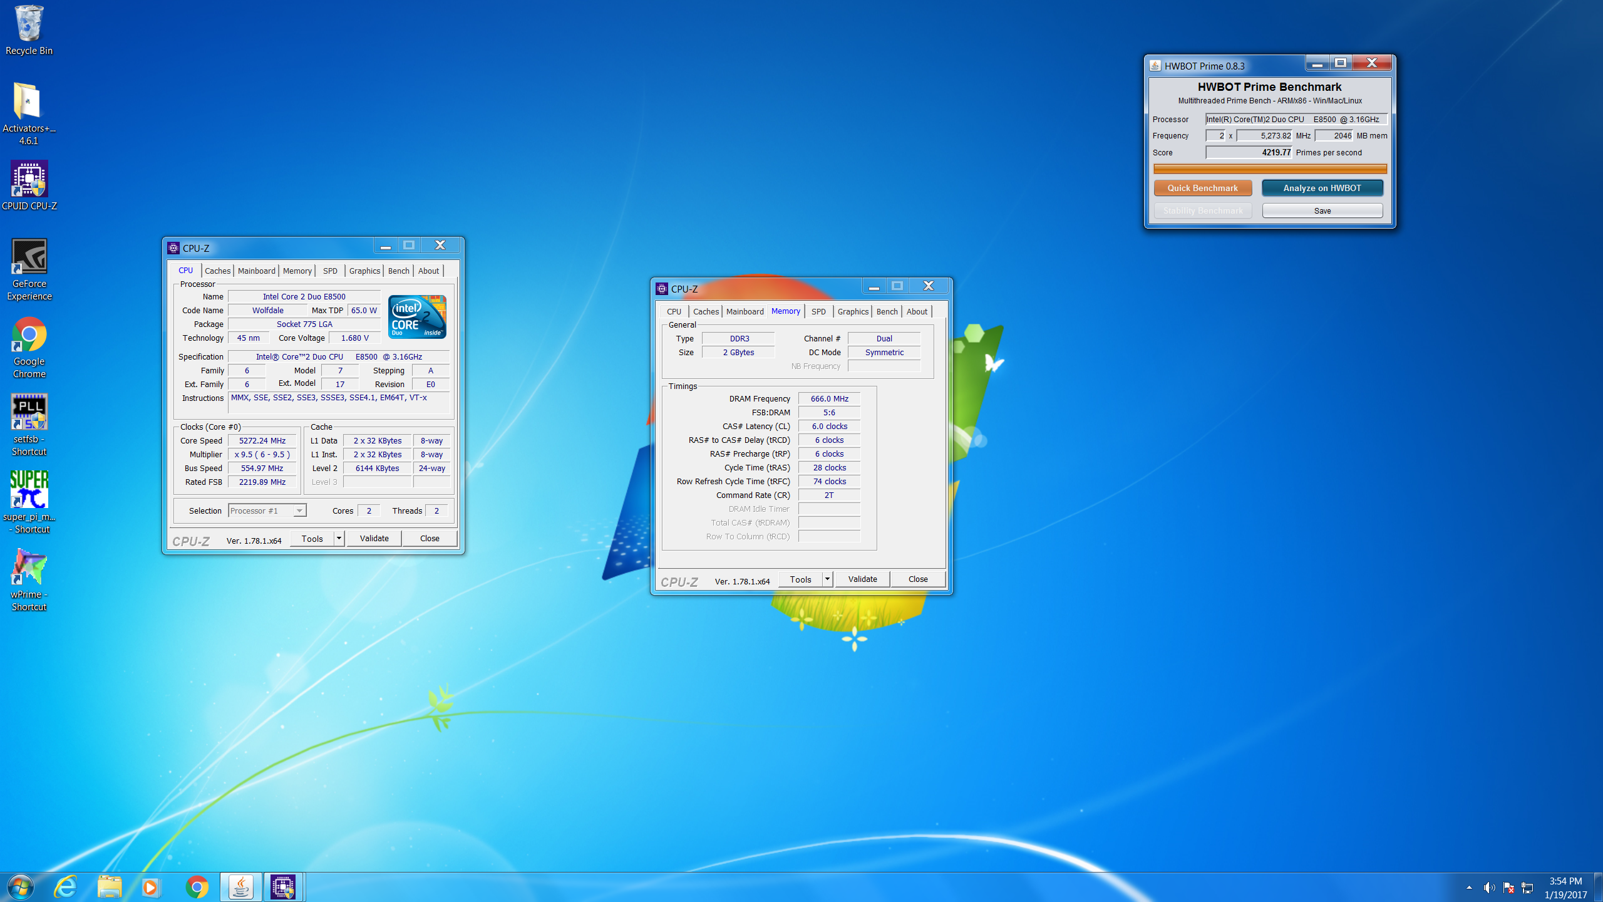Switch to Memory tab in left CPU-Z window

click(297, 271)
